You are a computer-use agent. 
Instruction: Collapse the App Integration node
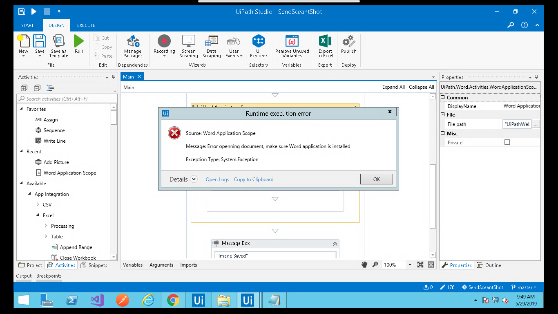30,194
